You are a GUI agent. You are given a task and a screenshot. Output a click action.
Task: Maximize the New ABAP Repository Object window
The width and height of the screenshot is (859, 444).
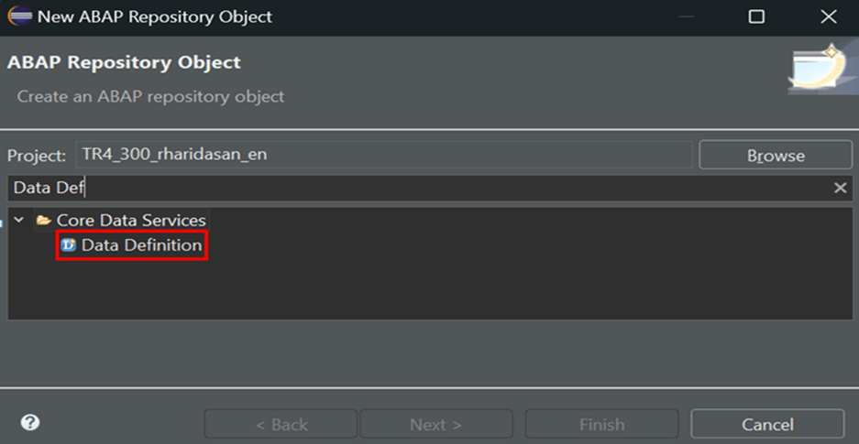[756, 17]
